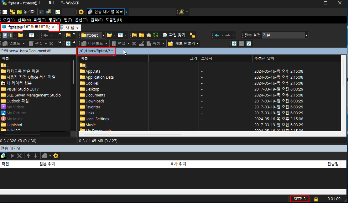Open the 선택(M) menu
Screen dimensions: 348x203
(x=24, y=20)
